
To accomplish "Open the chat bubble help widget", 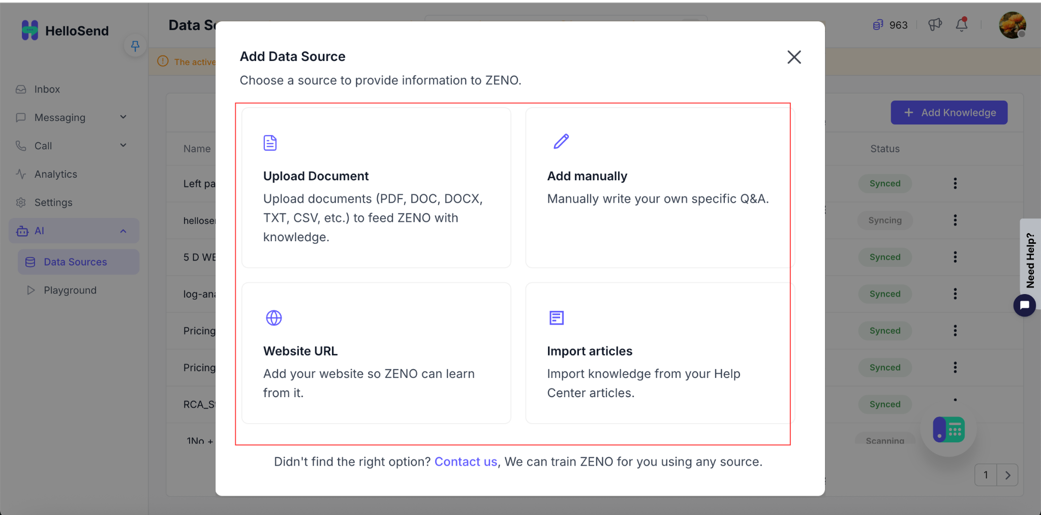I will pos(1025,305).
